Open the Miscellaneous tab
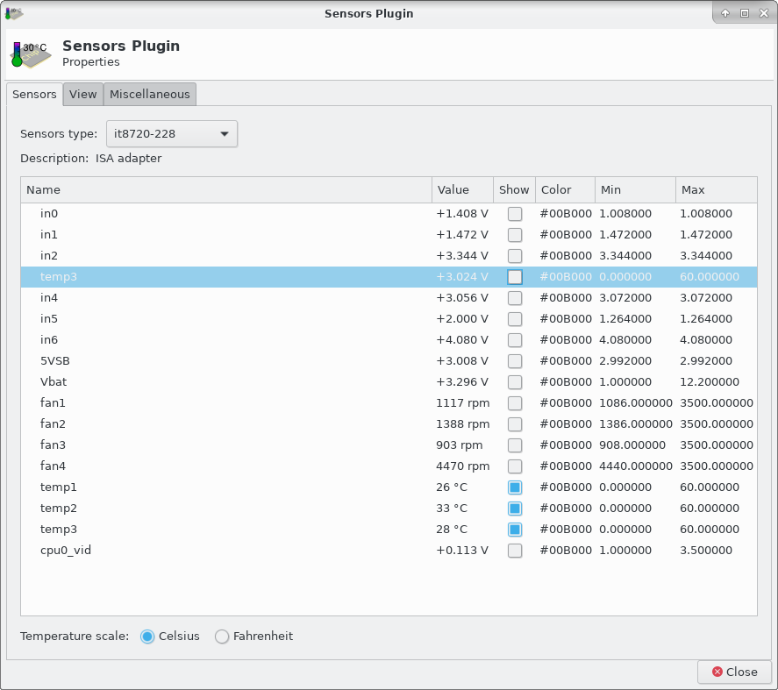Screen dimensions: 778x690 [149, 95]
